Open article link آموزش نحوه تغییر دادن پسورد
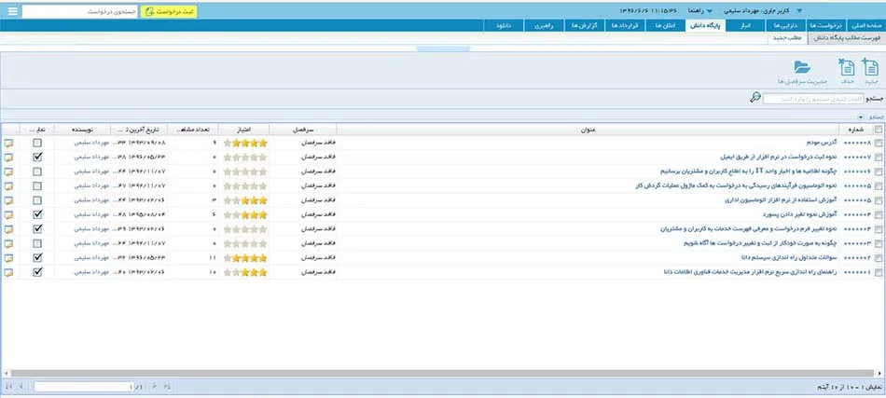 [x=801, y=214]
